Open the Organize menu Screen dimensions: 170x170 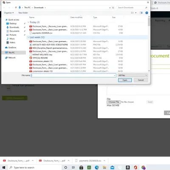pyautogui.click(x=9, y=13)
